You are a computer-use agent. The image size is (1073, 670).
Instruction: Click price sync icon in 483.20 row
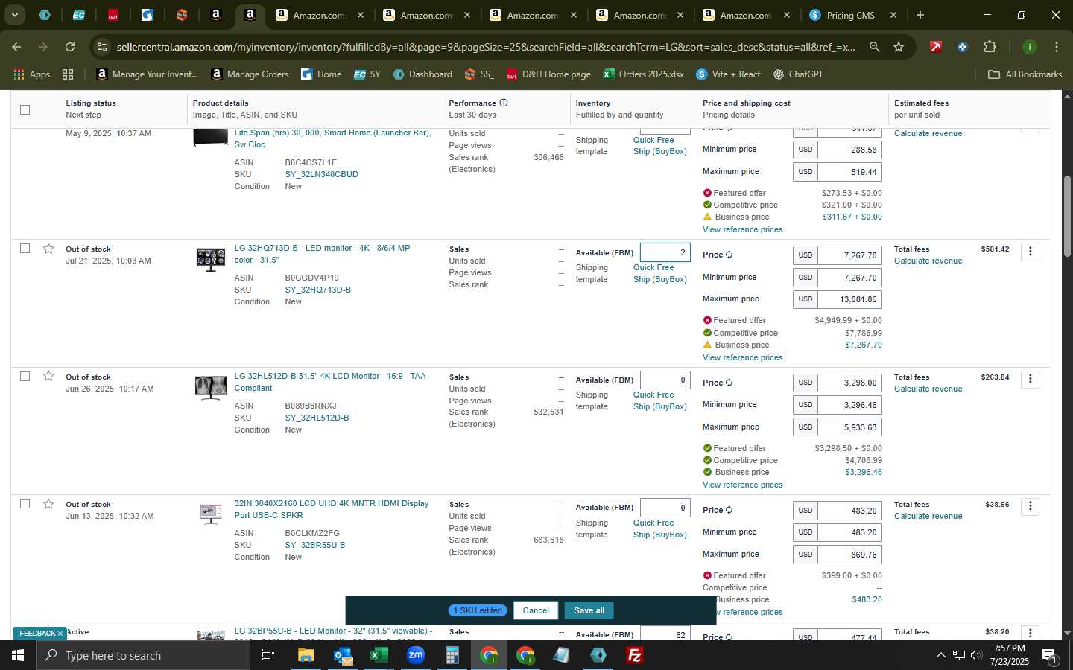pyautogui.click(x=729, y=510)
